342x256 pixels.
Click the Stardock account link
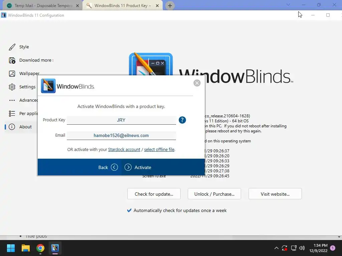124,150
